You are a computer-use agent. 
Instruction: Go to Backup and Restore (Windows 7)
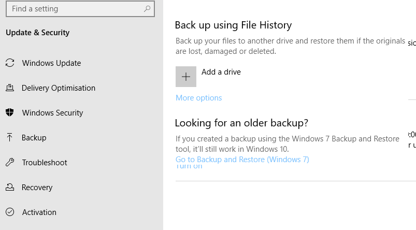pos(242,160)
